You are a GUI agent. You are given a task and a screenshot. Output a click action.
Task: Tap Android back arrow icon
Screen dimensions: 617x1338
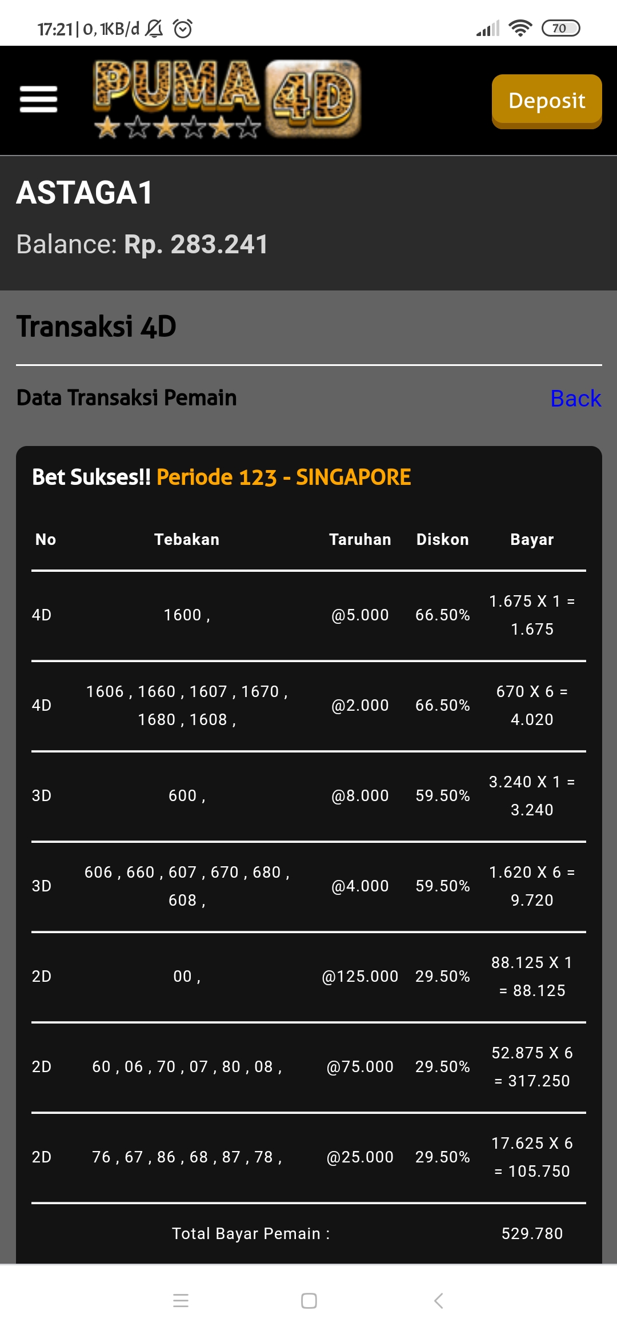[x=438, y=1301]
